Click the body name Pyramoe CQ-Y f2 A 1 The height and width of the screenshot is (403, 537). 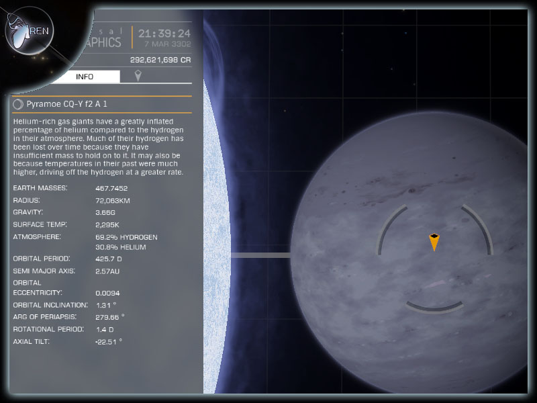click(x=66, y=104)
